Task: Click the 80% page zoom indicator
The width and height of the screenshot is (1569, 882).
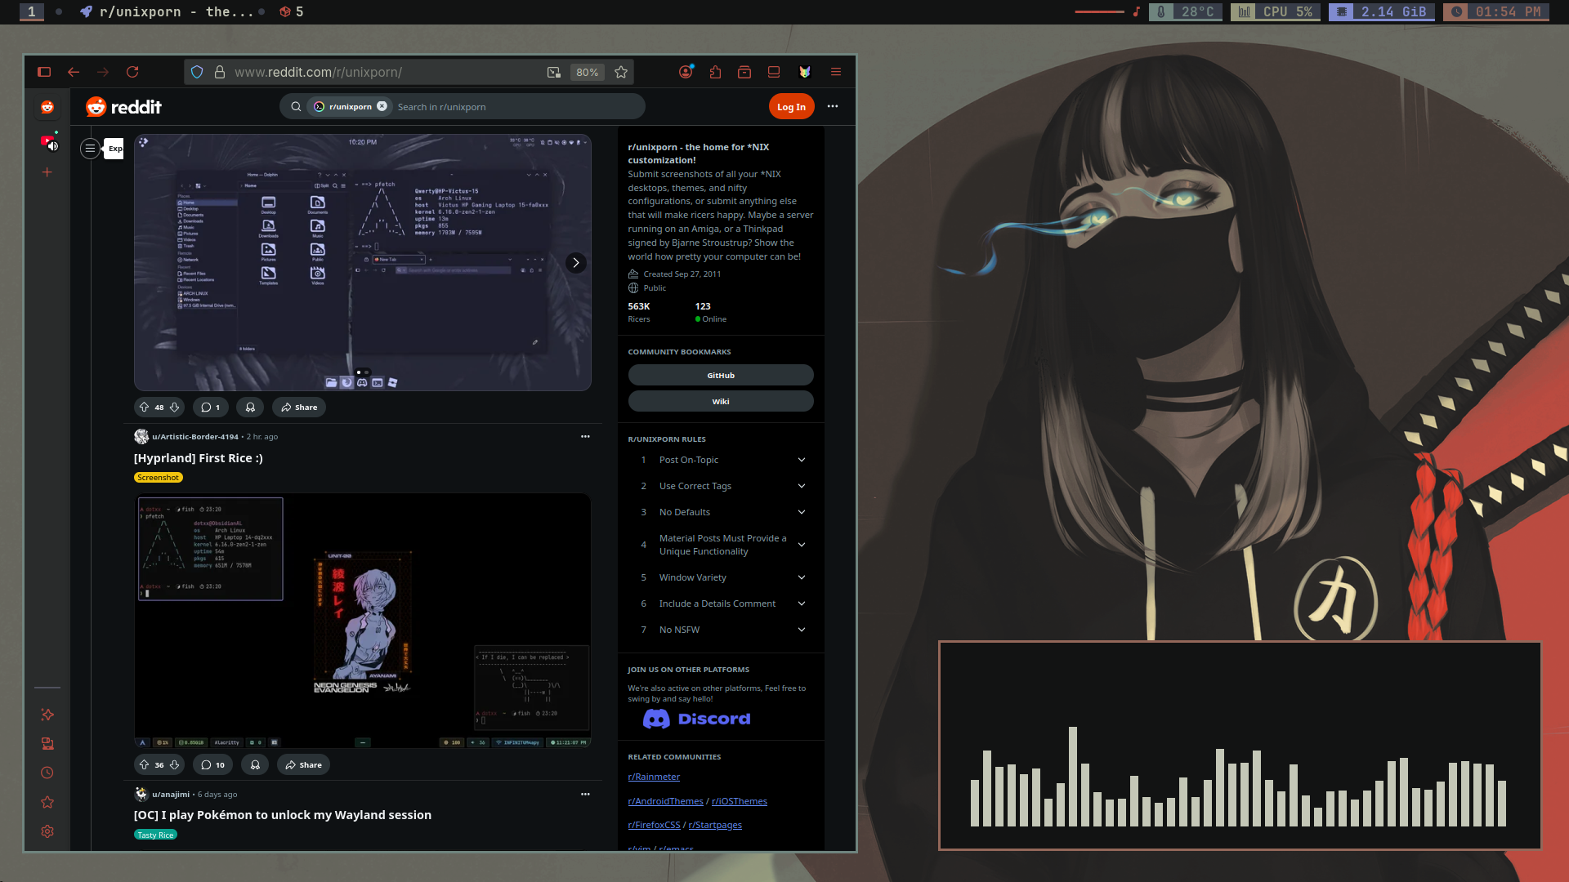Action: coord(587,72)
